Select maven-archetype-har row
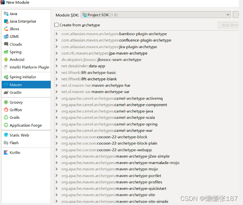The width and height of the screenshot is (243, 205). [146, 86]
